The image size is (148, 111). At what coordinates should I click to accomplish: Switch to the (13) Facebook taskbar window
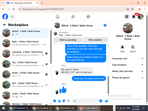(x=65, y=108)
